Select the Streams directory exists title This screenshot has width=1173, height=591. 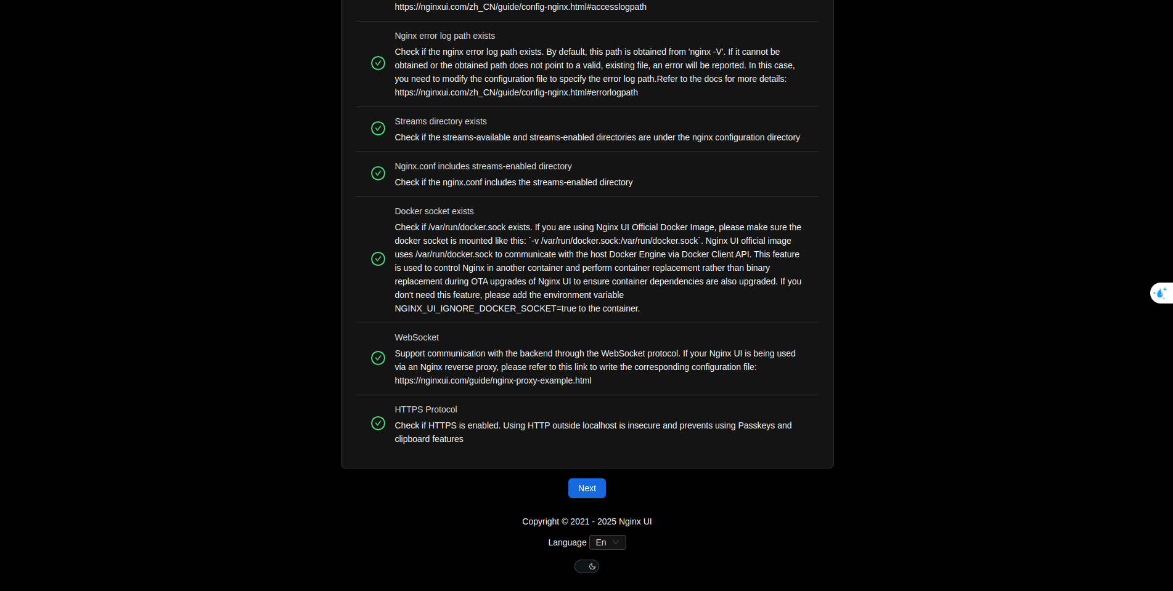(441, 121)
